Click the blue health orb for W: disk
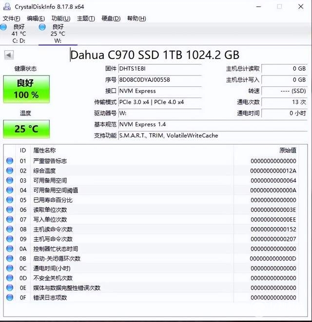Screen dimensions: 312x322 pos(42,27)
